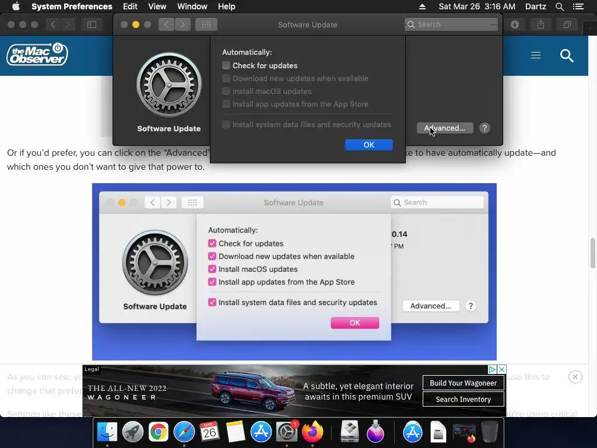Open Boot Camp Assistant in dock
The height and width of the screenshot is (448, 597).
pos(350,432)
